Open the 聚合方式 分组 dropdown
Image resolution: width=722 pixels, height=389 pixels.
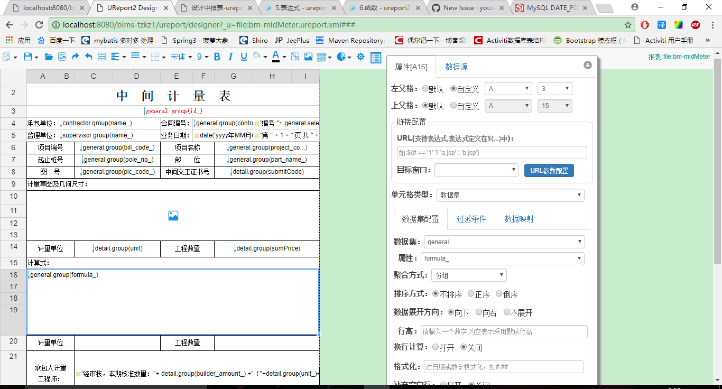[x=469, y=275]
